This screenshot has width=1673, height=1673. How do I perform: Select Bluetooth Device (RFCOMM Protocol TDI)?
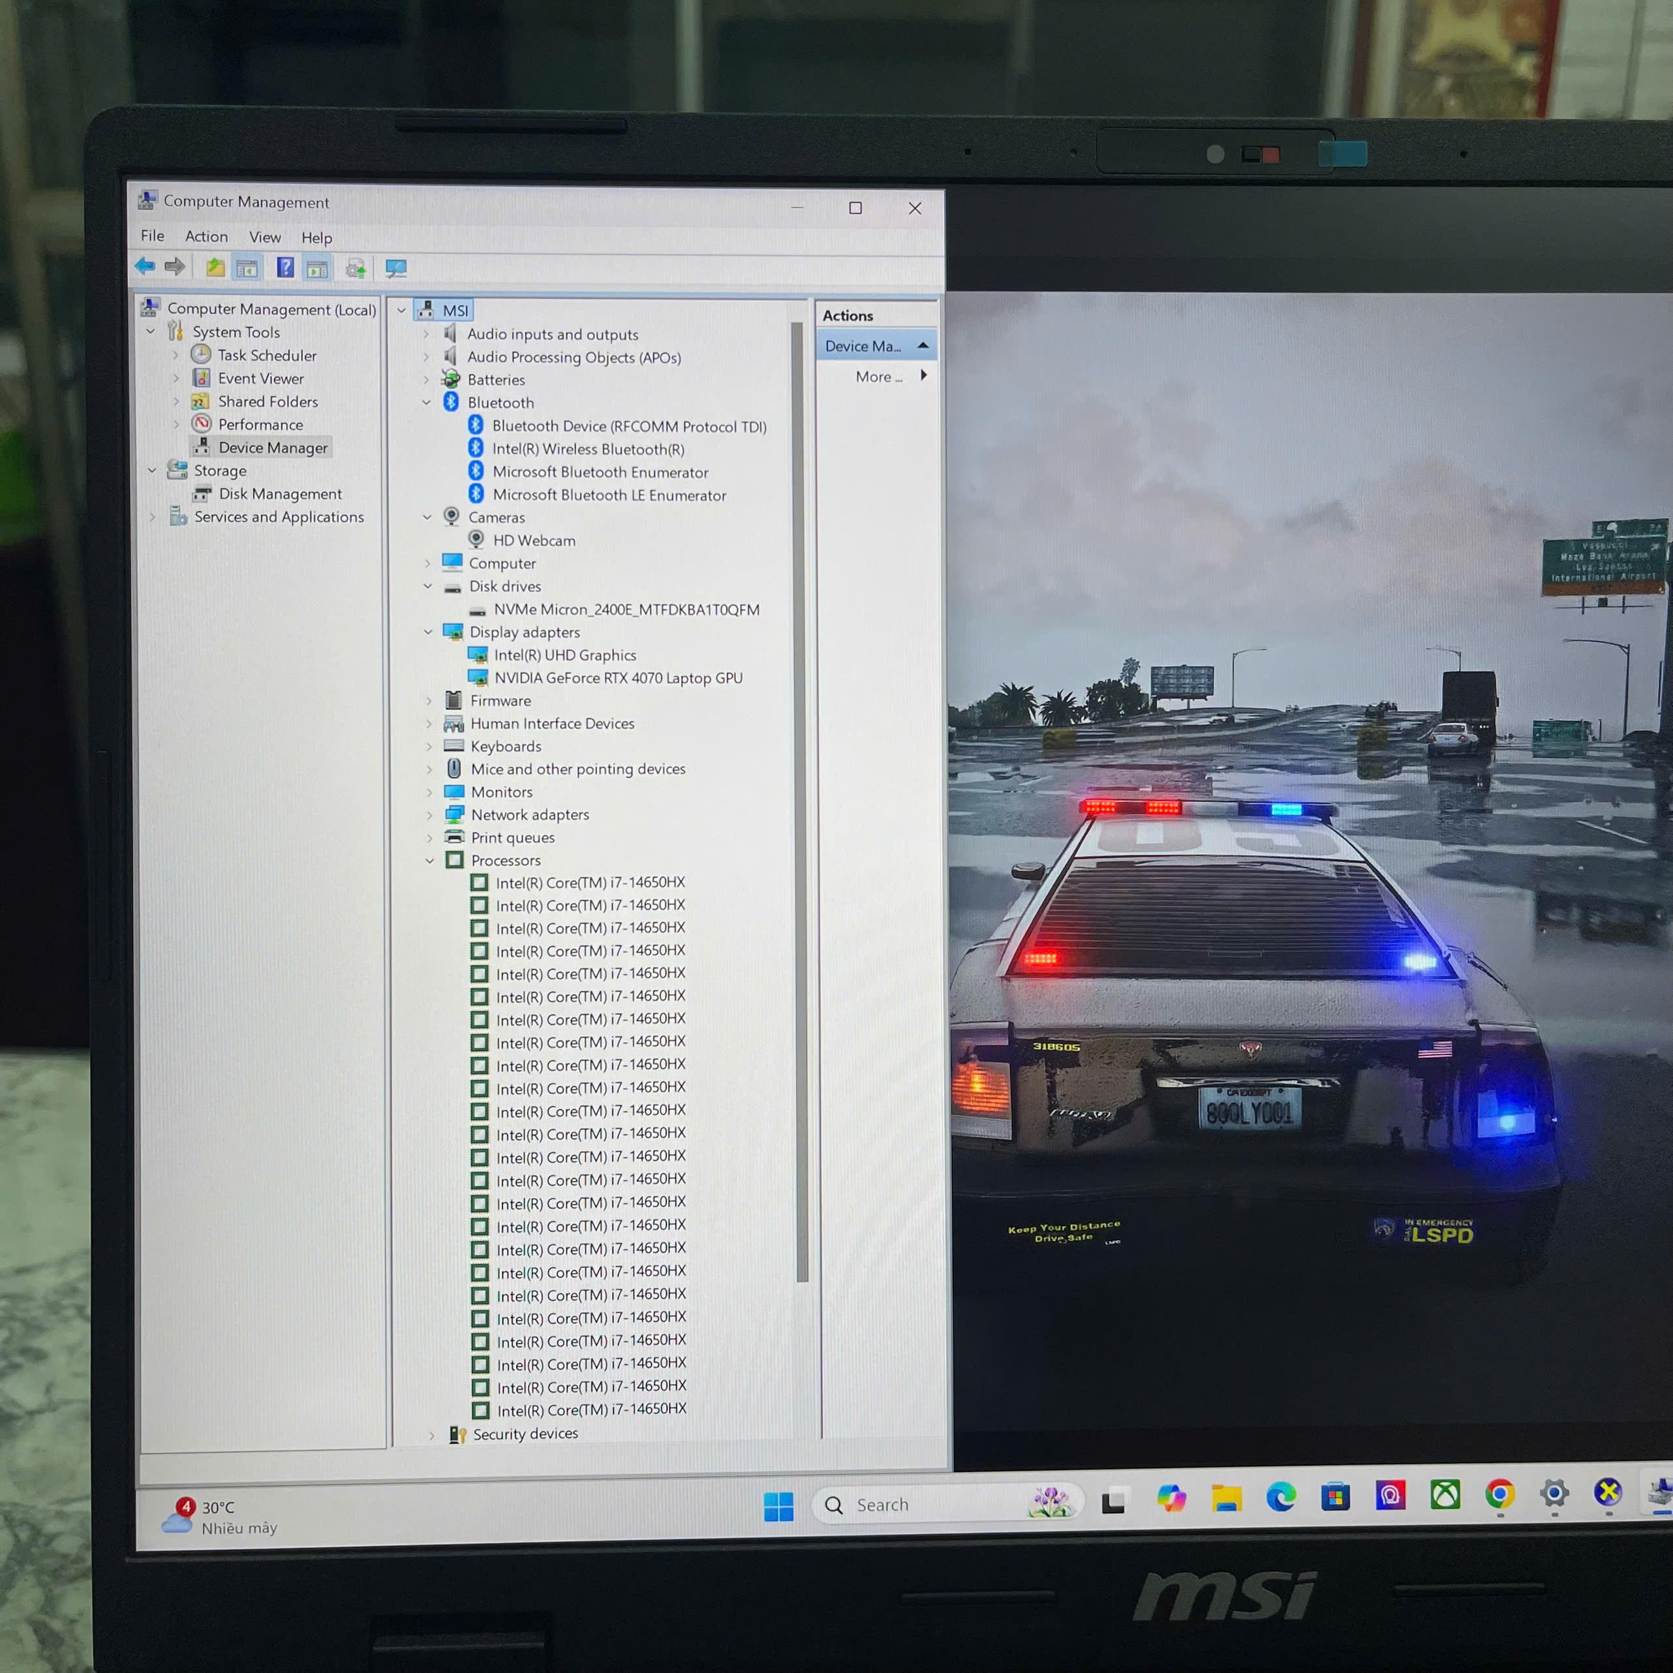click(628, 426)
